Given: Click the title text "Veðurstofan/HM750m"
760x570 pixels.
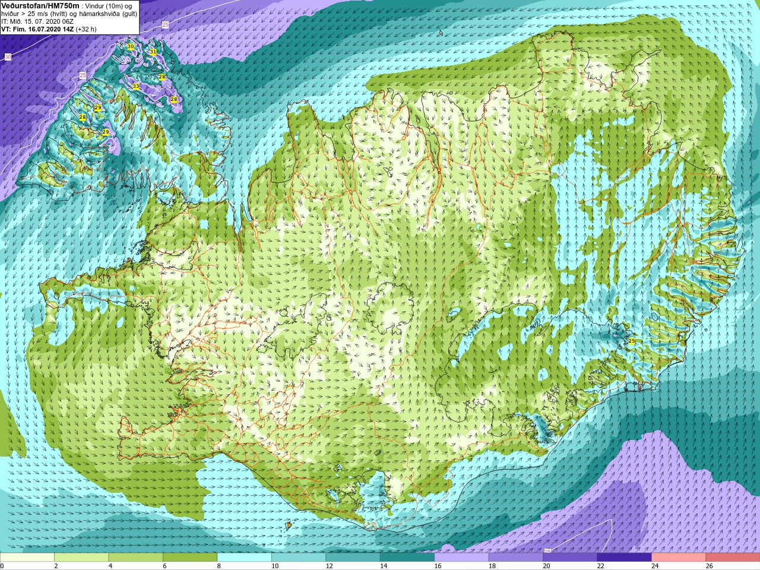Looking at the screenshot, I should [40, 5].
